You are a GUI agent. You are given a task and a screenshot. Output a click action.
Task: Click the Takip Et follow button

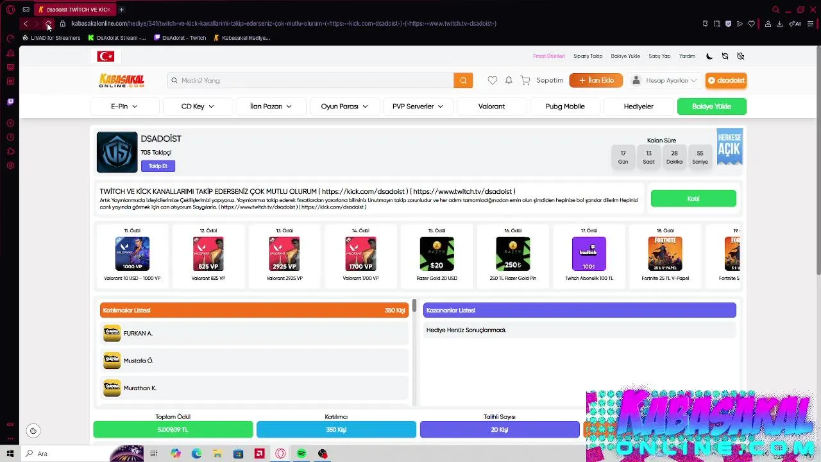[x=158, y=166]
